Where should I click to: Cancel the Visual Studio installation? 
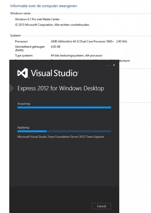click(x=101, y=206)
